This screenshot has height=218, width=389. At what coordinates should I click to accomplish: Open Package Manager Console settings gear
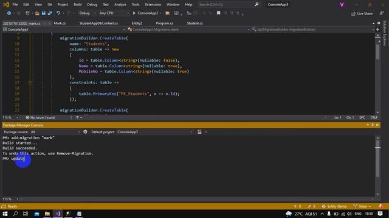tap(85, 132)
